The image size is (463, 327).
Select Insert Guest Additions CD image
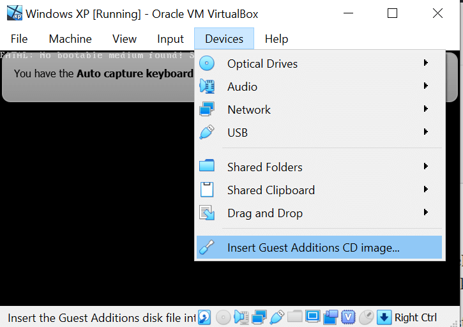pos(313,248)
